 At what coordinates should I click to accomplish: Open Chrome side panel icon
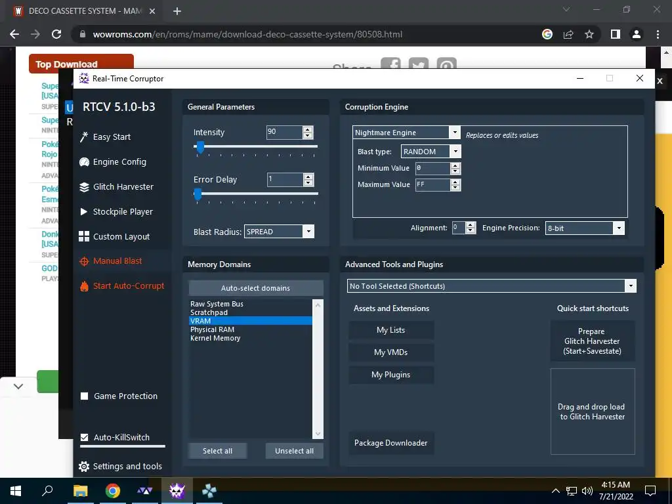point(616,34)
